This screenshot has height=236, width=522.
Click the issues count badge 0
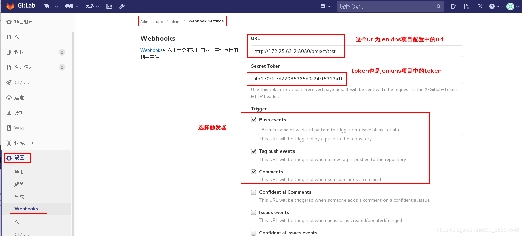tap(62, 52)
